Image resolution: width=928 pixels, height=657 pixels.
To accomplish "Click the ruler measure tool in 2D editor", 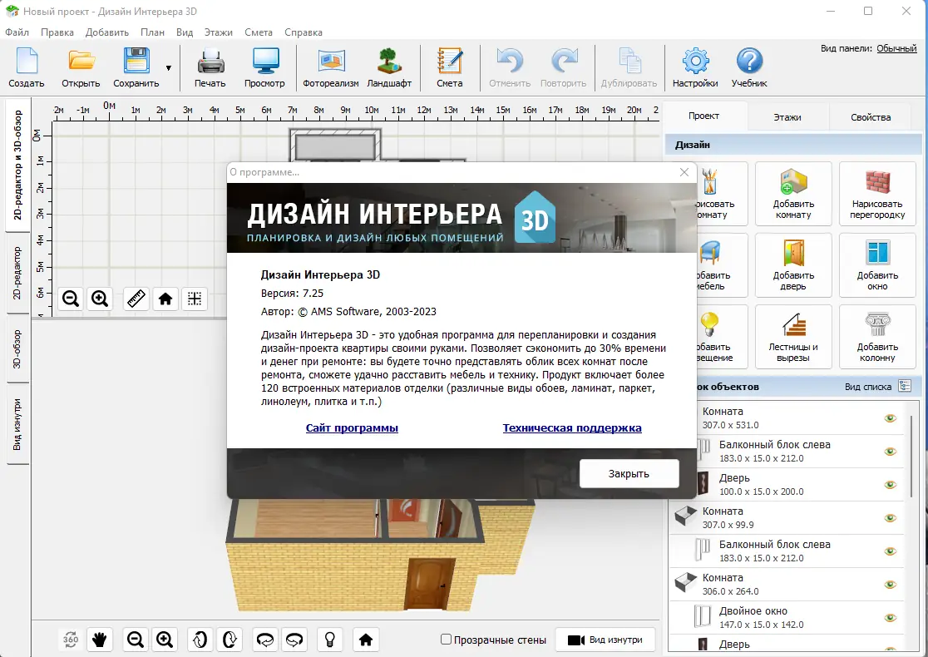I will pyautogui.click(x=136, y=299).
